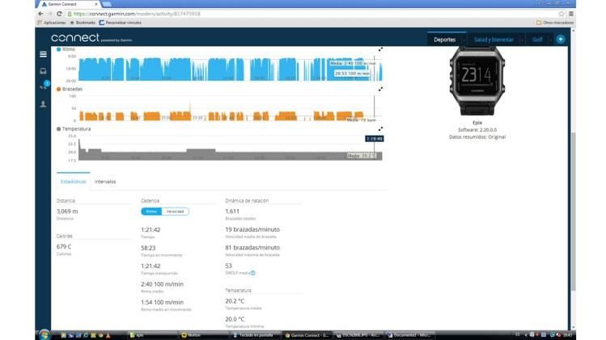Click the Windows Start orb
This screenshot has height=340, width=606.
pyautogui.click(x=44, y=334)
